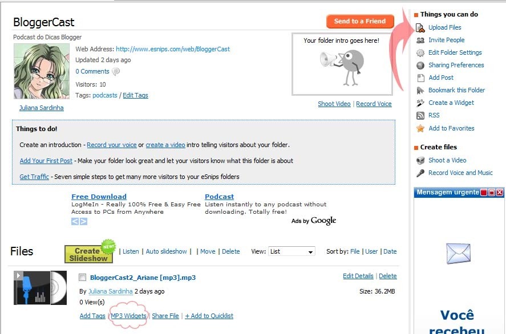Open the Free Download ad link
Image resolution: width=506 pixels, height=334 pixels.
pyautogui.click(x=99, y=197)
